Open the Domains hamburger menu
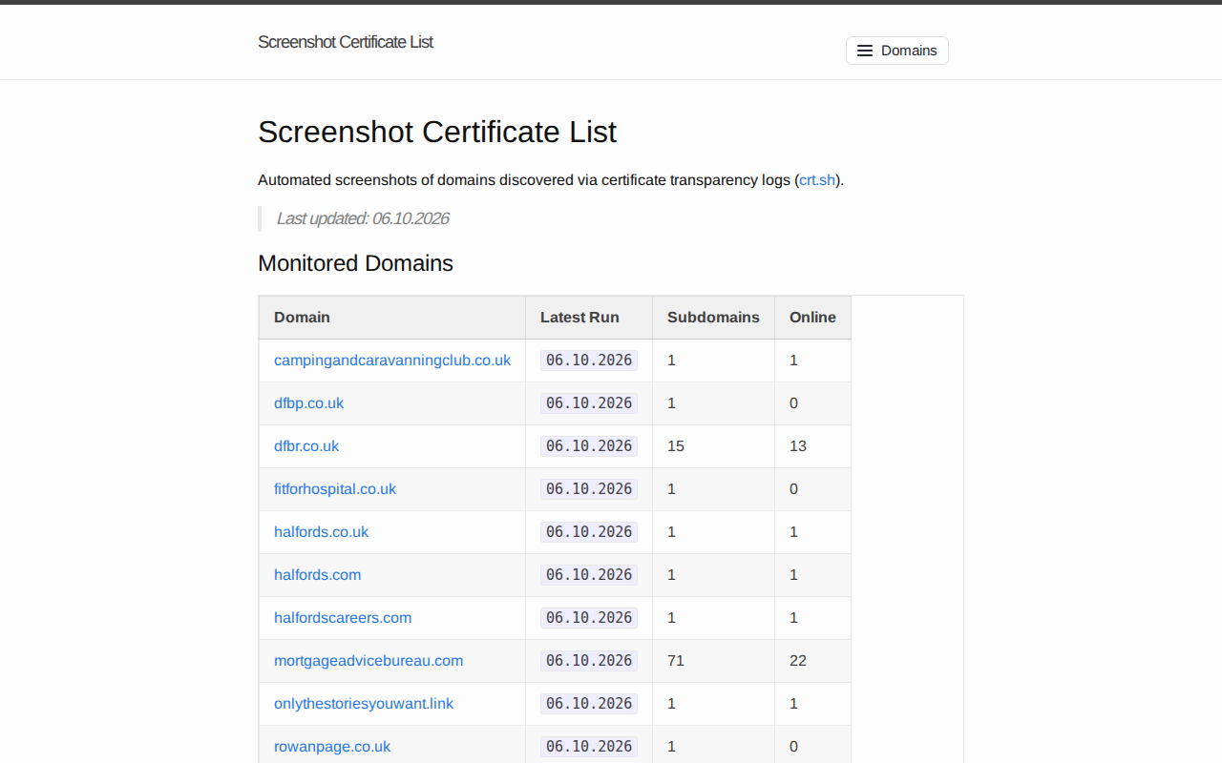This screenshot has height=763, width=1222. (x=896, y=51)
